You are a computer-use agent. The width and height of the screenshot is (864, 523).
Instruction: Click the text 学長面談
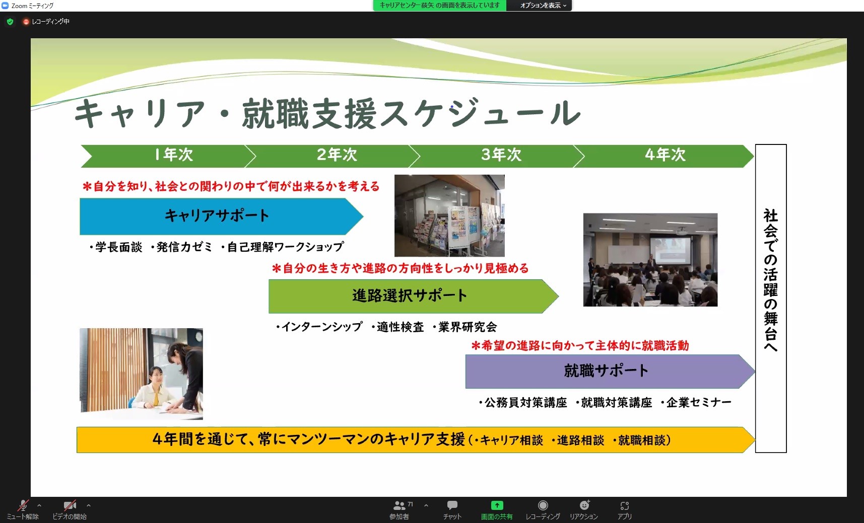(119, 247)
